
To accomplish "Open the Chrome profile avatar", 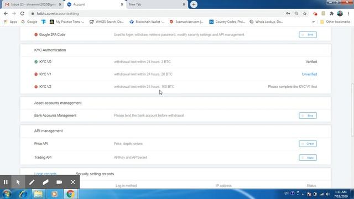I will pyautogui.click(x=340, y=13).
